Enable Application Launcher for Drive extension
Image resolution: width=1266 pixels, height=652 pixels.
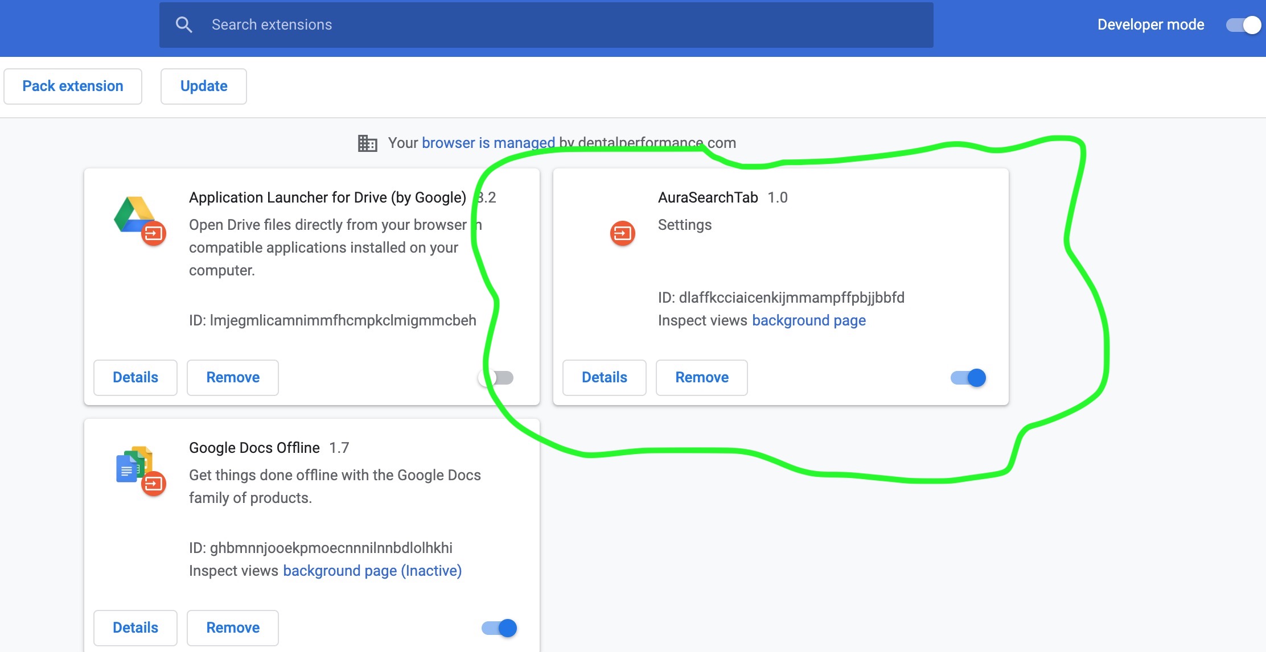pos(496,378)
